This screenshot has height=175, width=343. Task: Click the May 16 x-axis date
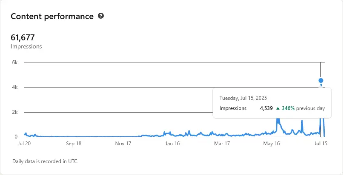272,144
